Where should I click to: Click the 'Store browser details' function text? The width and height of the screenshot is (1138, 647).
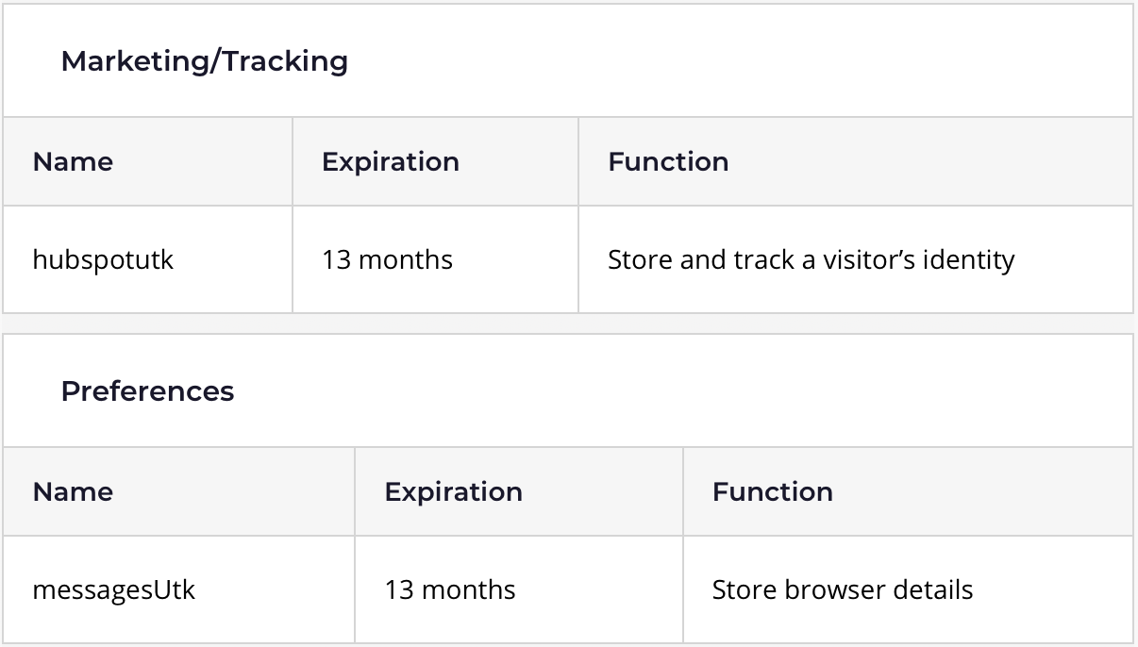[843, 589]
